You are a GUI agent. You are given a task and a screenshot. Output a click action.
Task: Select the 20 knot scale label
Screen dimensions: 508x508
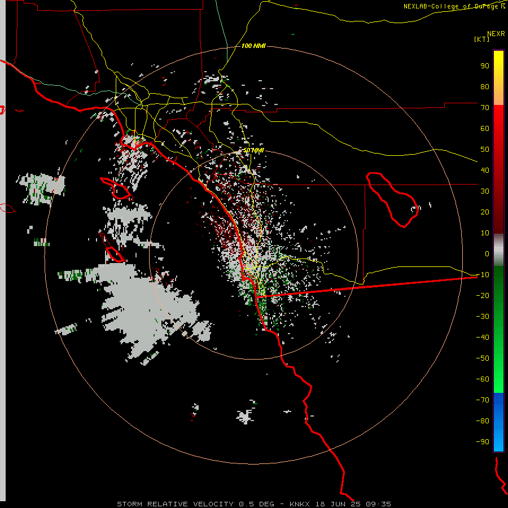[485, 212]
